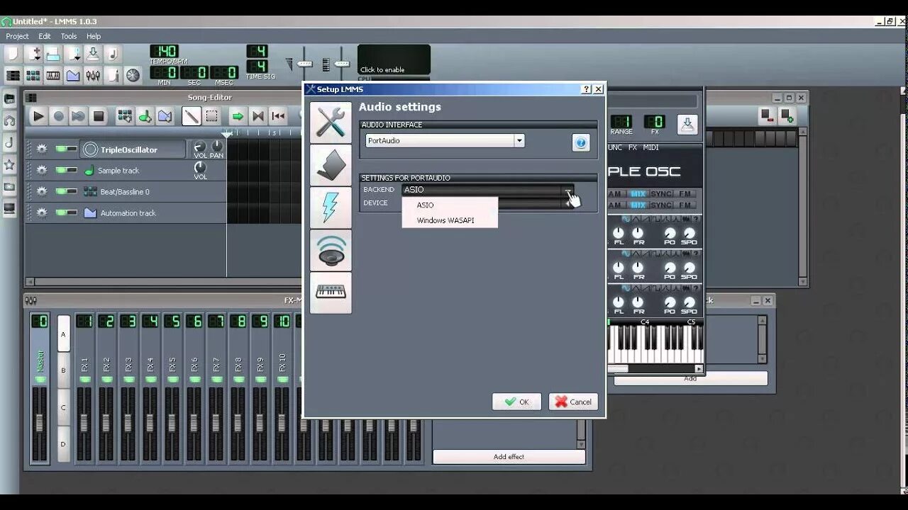Stop playback in Song-Editor
908x510 pixels.
(x=99, y=116)
